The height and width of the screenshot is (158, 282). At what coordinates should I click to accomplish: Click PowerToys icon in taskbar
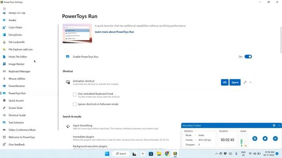click(x=175, y=154)
